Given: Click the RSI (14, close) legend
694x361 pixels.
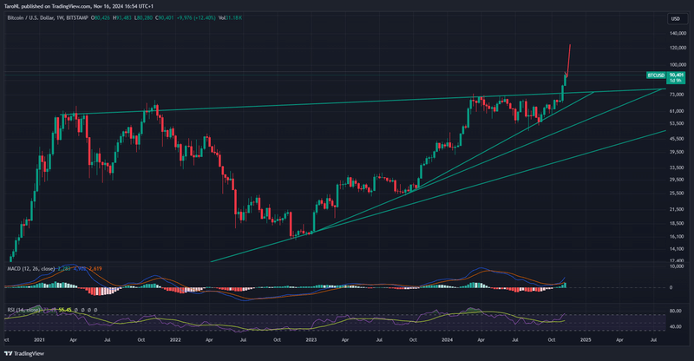Looking at the screenshot, I should coord(23,310).
